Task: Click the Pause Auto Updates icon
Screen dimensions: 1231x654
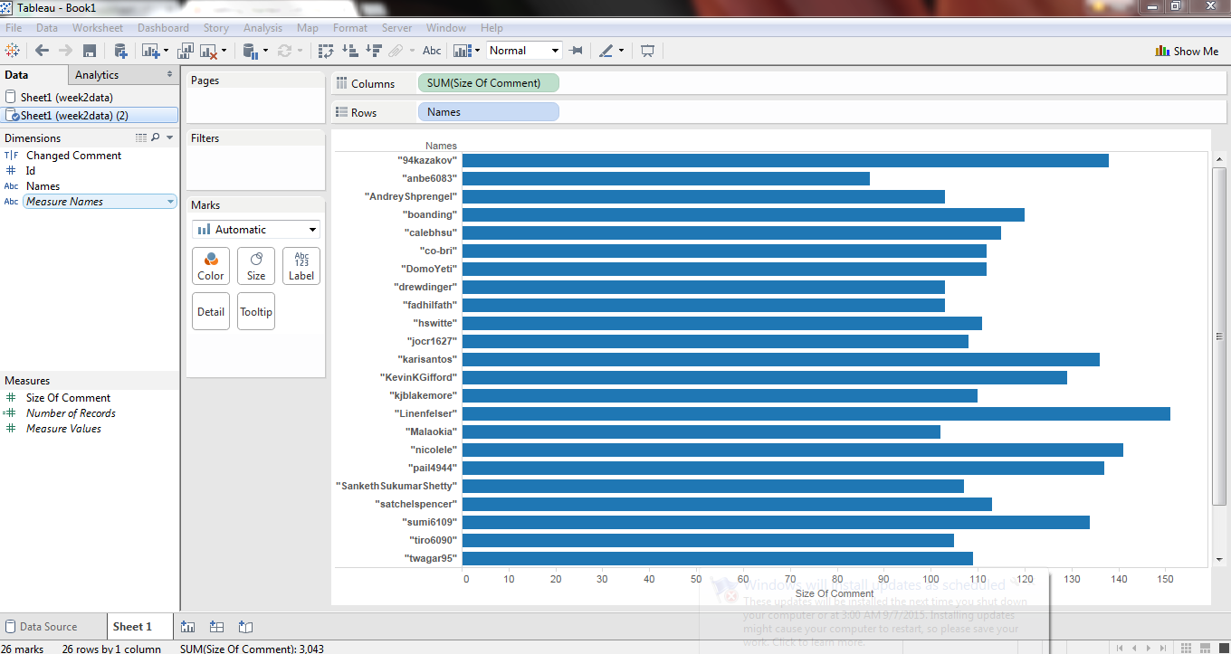Action: click(250, 51)
